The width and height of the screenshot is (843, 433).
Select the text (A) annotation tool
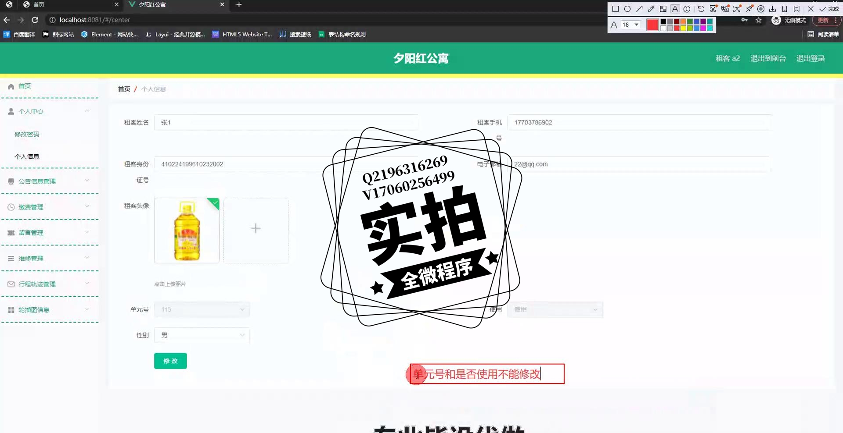tap(675, 9)
